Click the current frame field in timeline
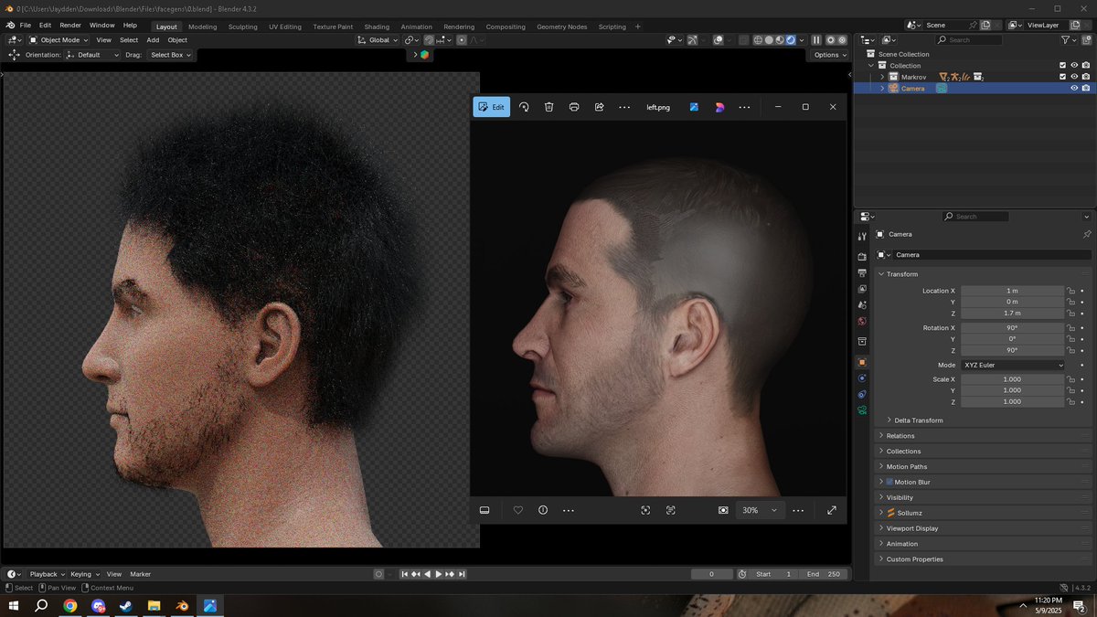Image resolution: width=1097 pixels, height=617 pixels. pos(711,574)
